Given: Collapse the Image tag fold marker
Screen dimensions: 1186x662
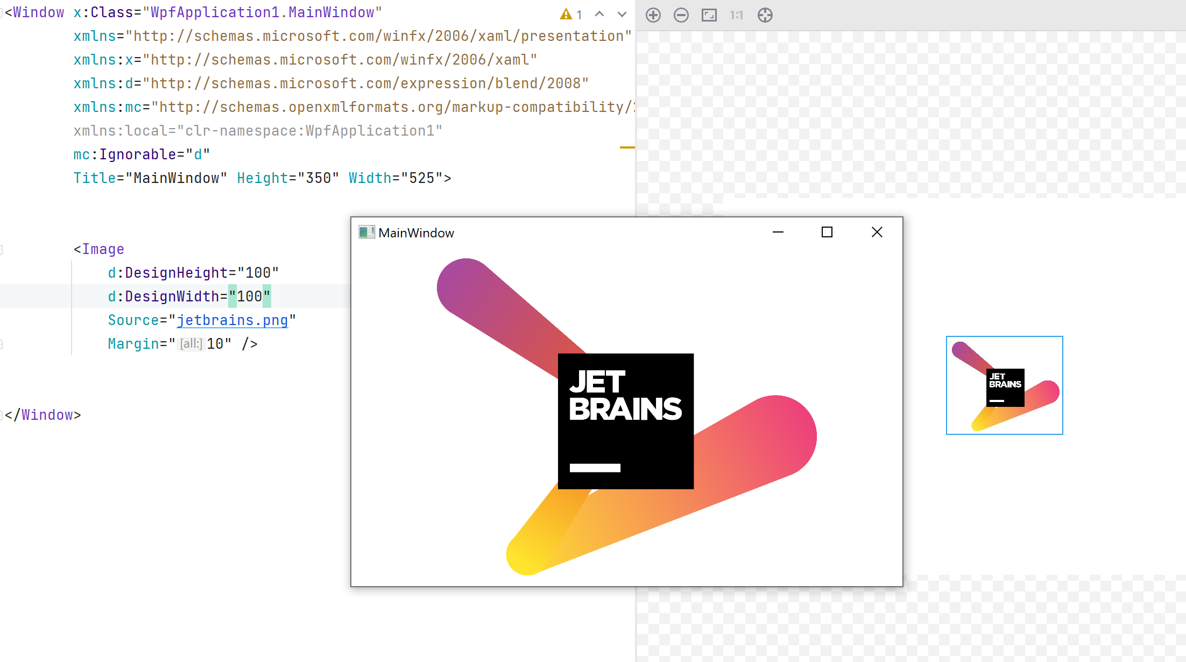Looking at the screenshot, I should tap(2, 249).
